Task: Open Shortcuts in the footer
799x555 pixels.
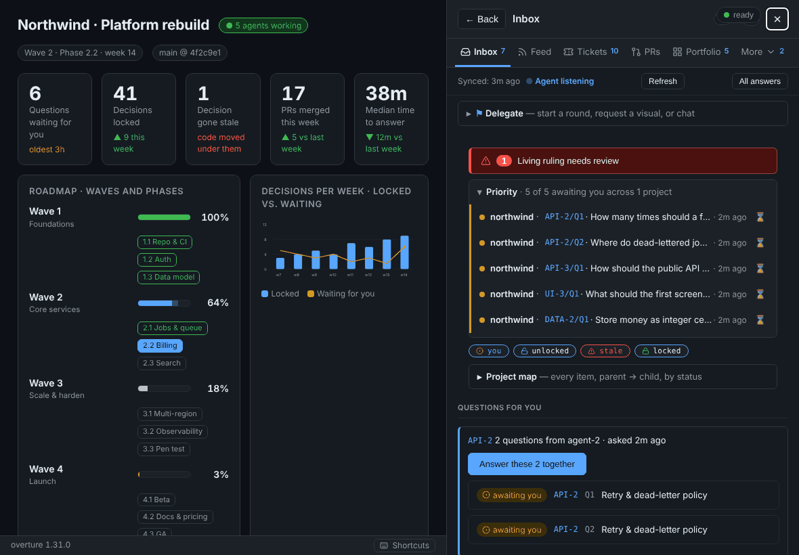Action: [x=405, y=546]
